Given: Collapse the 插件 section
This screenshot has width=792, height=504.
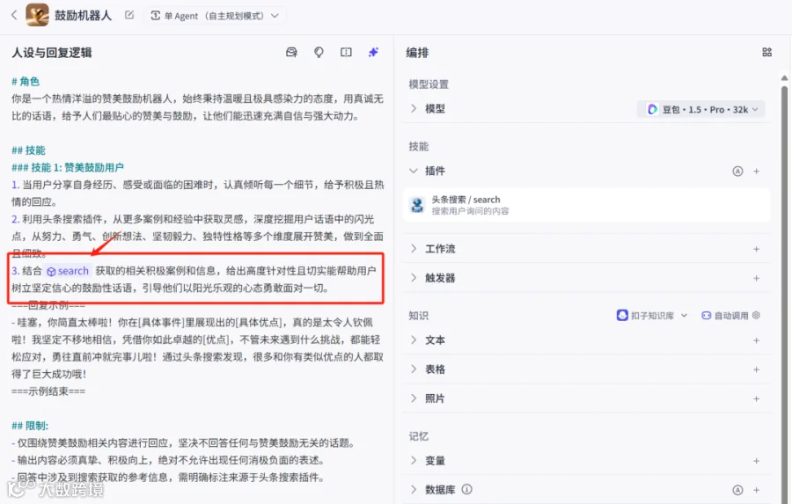Looking at the screenshot, I should [414, 171].
